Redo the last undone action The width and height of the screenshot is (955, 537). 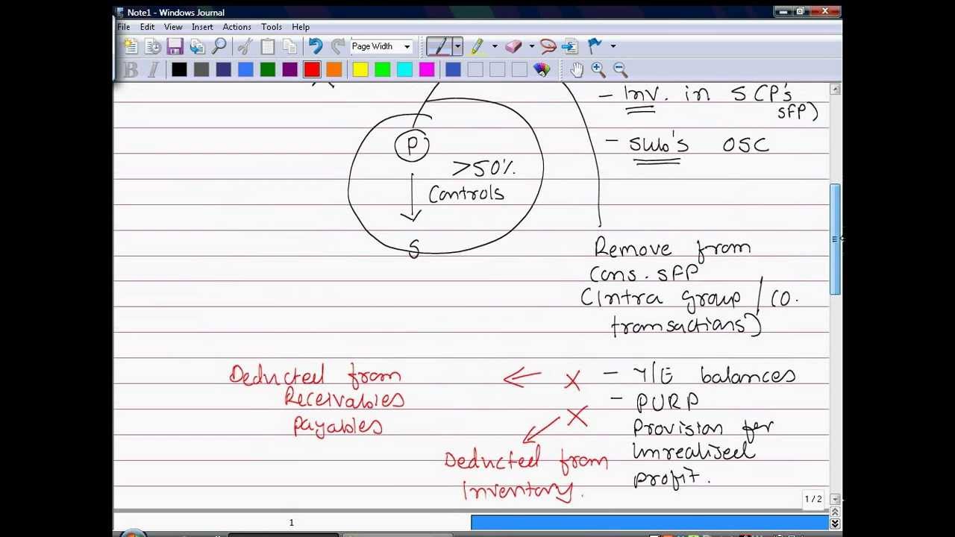[338, 46]
